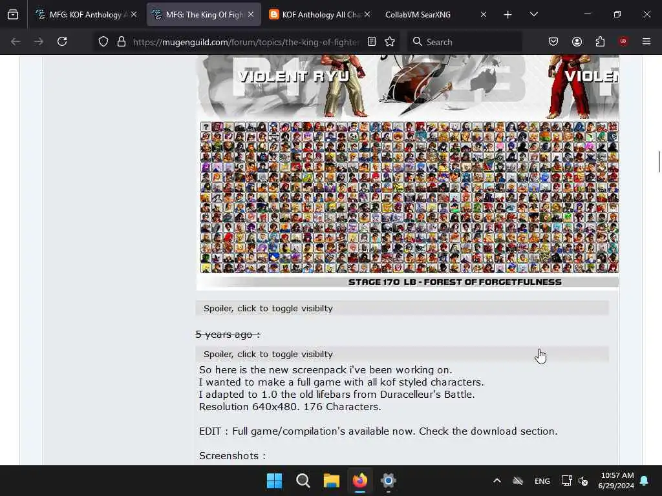
Task: Switch to KOF Anthology All Characters tab
Action: click(x=319, y=15)
